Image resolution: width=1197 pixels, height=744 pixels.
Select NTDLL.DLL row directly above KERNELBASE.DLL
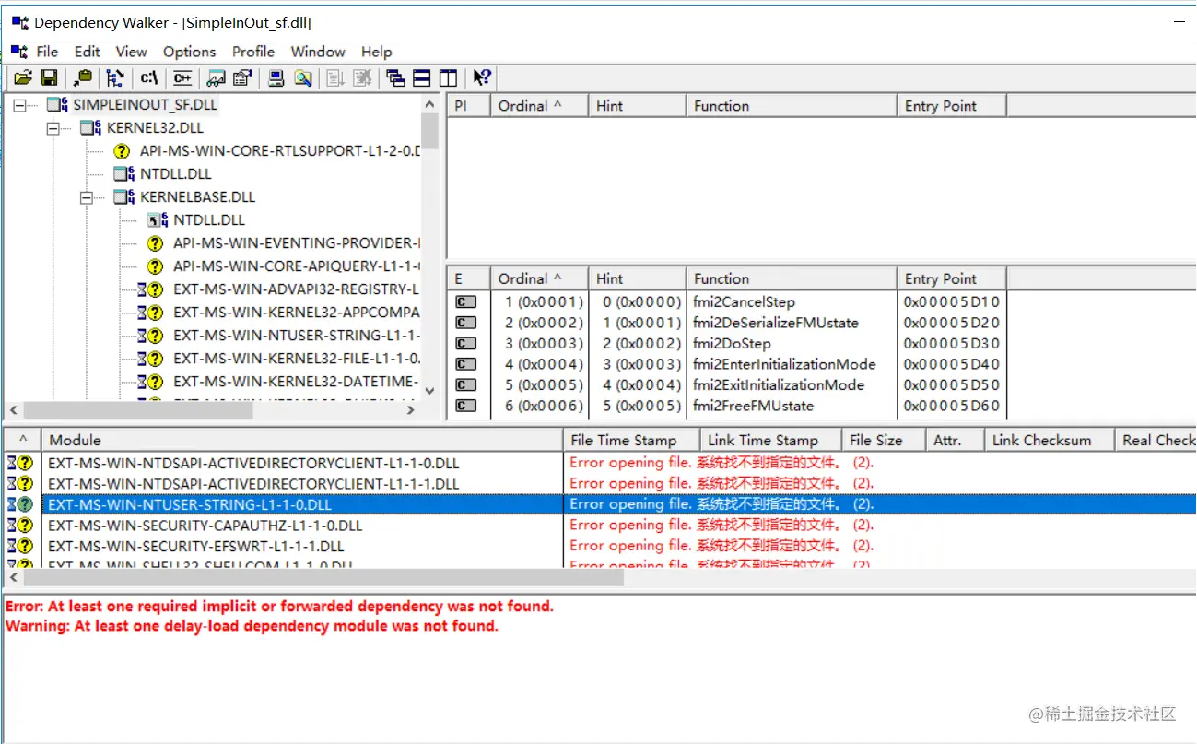176,174
